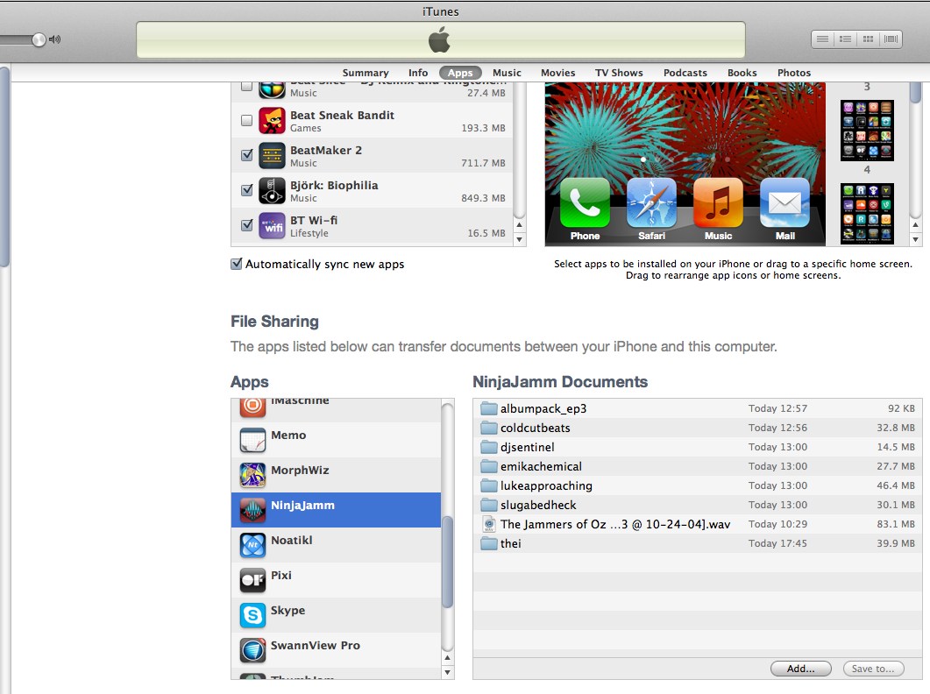Open the Info tab
This screenshot has width=930, height=694.
(x=417, y=73)
